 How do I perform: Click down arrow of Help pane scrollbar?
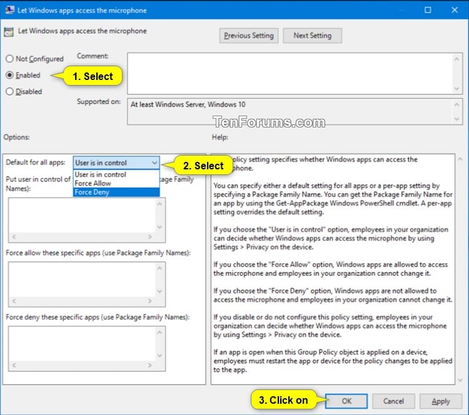click(460, 380)
